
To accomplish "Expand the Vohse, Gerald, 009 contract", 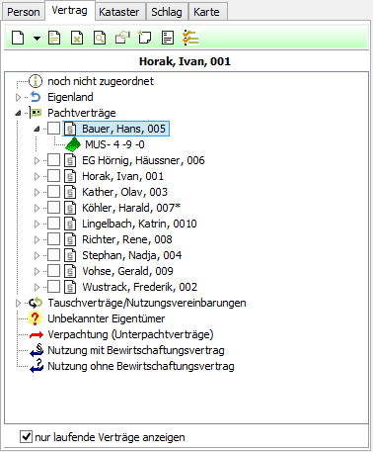I will coord(37,271).
